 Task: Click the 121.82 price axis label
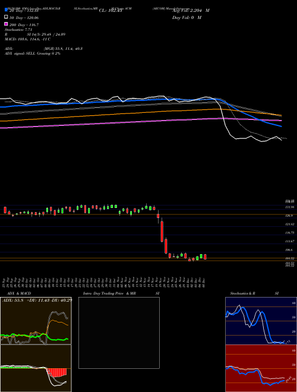point(290,225)
